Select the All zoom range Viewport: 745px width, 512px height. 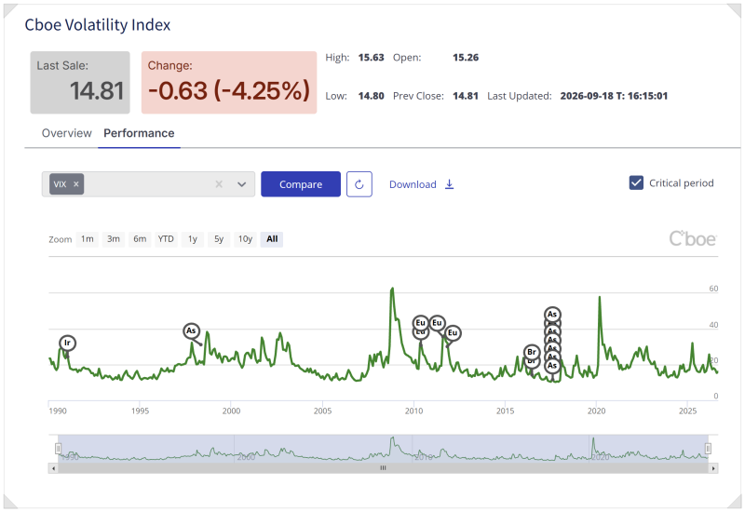(272, 239)
